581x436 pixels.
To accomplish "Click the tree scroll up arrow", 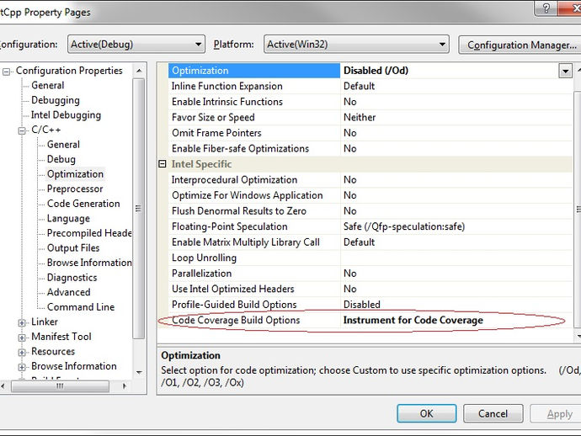I will tap(139, 71).
